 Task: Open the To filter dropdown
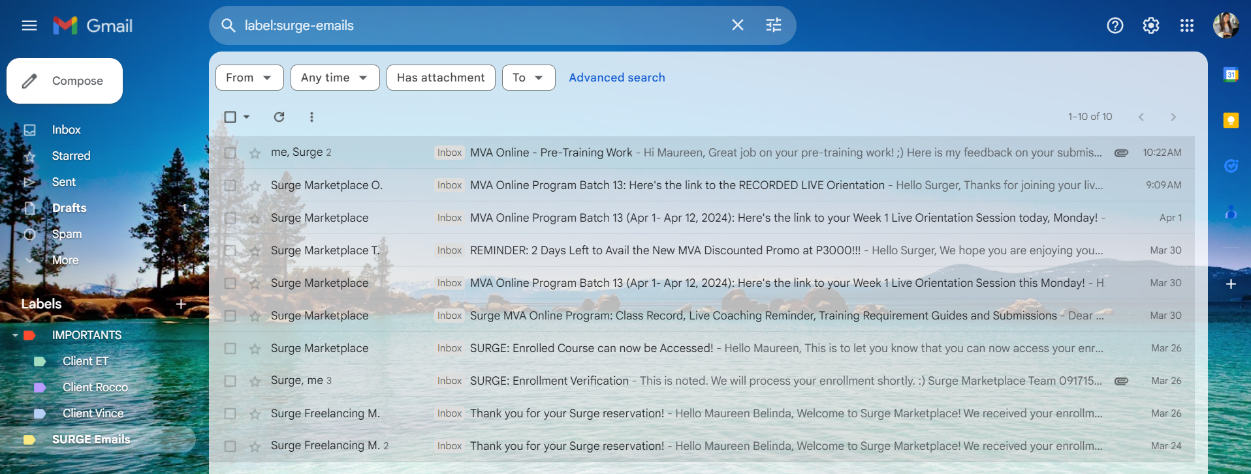pos(528,78)
